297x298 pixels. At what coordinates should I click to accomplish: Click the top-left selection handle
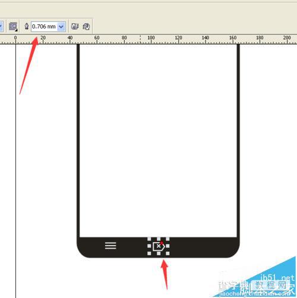pyautogui.click(x=149, y=239)
